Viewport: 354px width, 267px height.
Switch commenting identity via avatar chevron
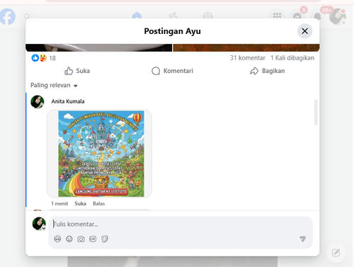coord(44,228)
